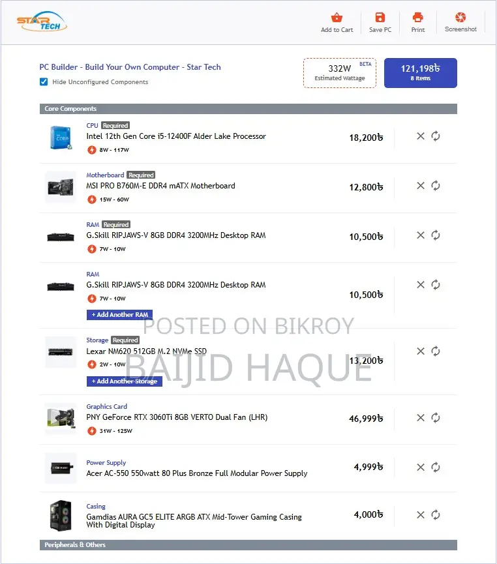The width and height of the screenshot is (497, 564).
Task: Click the Motherboard category label
Action: [x=105, y=175]
